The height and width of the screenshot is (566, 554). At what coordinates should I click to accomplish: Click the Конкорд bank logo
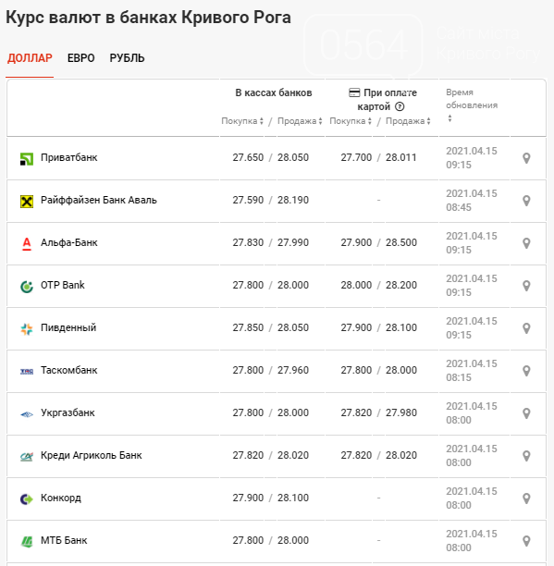[27, 499]
